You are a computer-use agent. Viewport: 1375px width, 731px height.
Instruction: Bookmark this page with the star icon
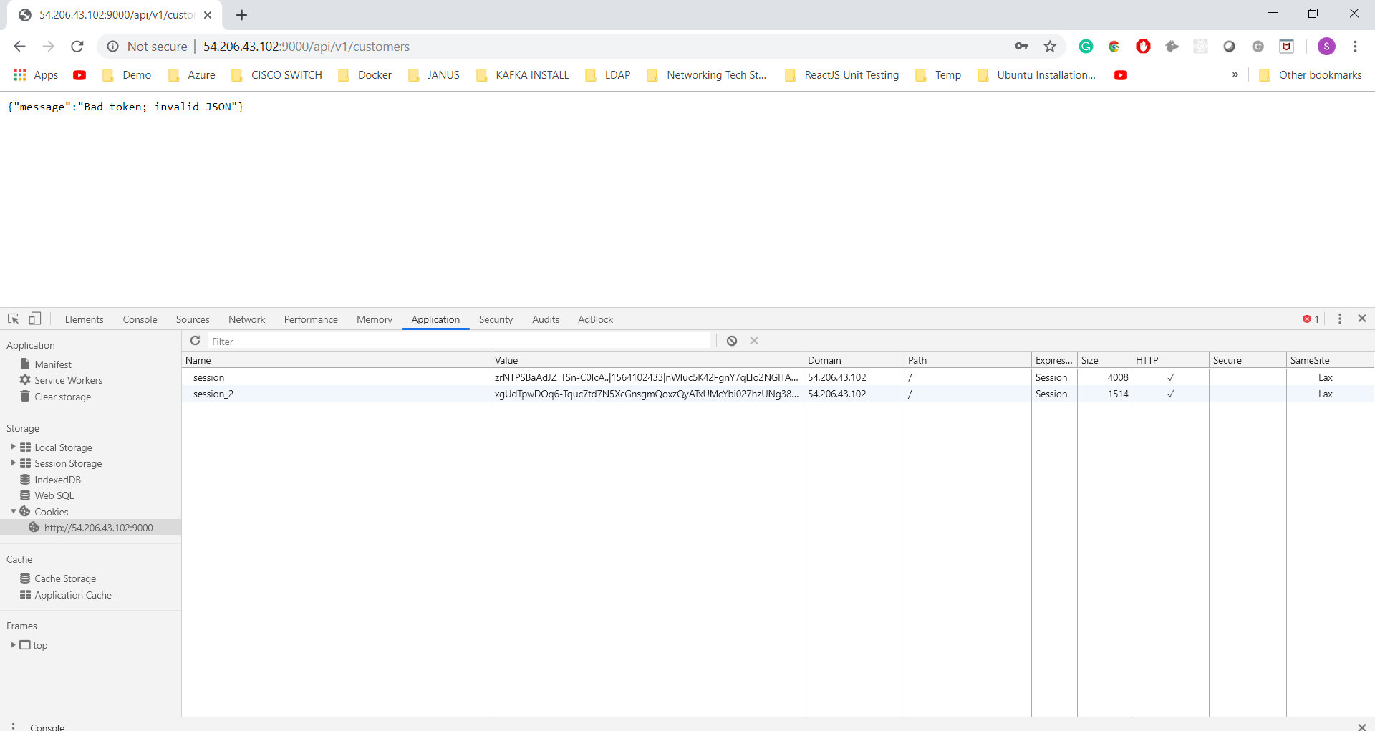click(1050, 47)
